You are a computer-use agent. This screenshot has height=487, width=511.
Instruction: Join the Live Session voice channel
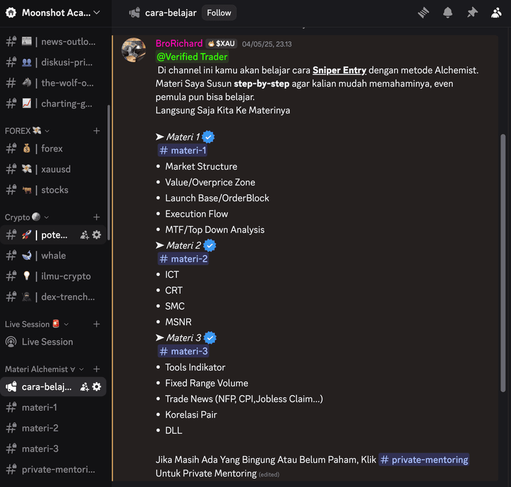click(47, 342)
